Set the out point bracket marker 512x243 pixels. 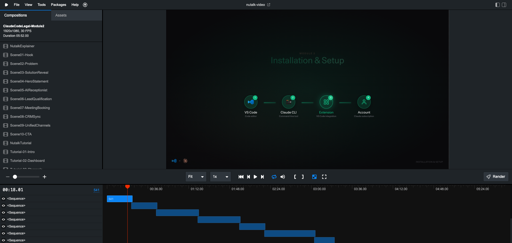302,177
